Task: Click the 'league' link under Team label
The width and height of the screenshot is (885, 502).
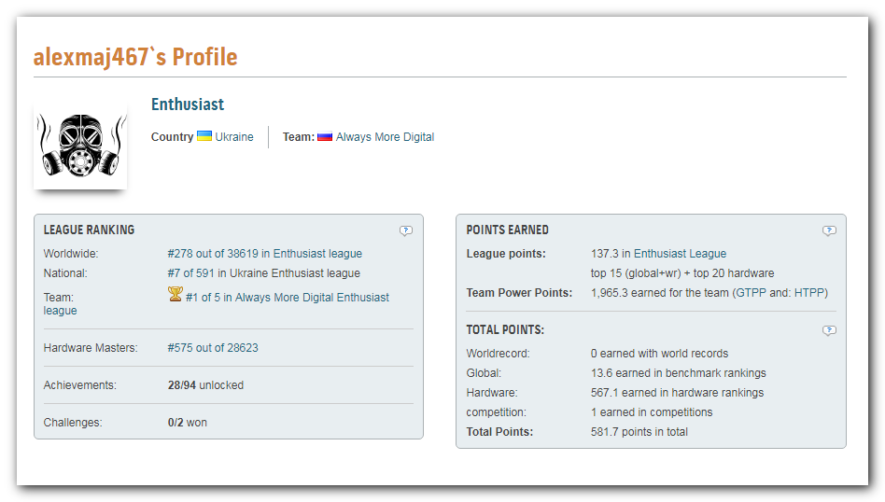Action: point(61,311)
